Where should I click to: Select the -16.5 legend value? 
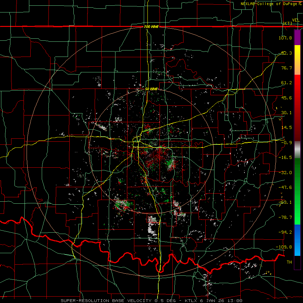point(285,158)
